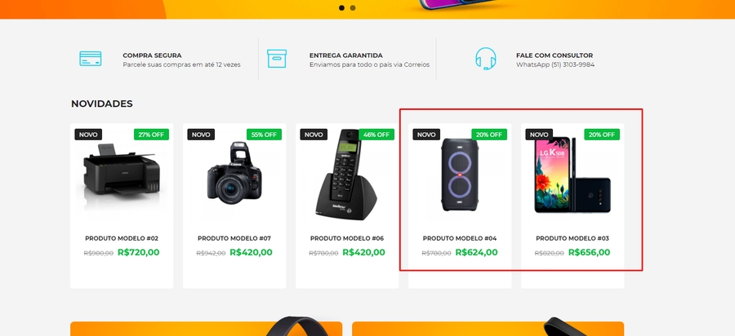Open the LG K50S smartphone image
This screenshot has height=336, width=735.
(x=572, y=175)
